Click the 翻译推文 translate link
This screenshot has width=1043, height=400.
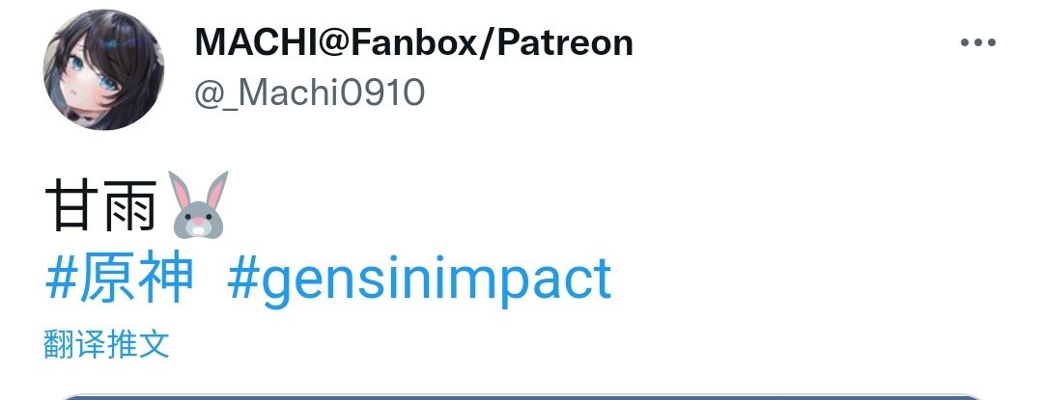click(106, 344)
